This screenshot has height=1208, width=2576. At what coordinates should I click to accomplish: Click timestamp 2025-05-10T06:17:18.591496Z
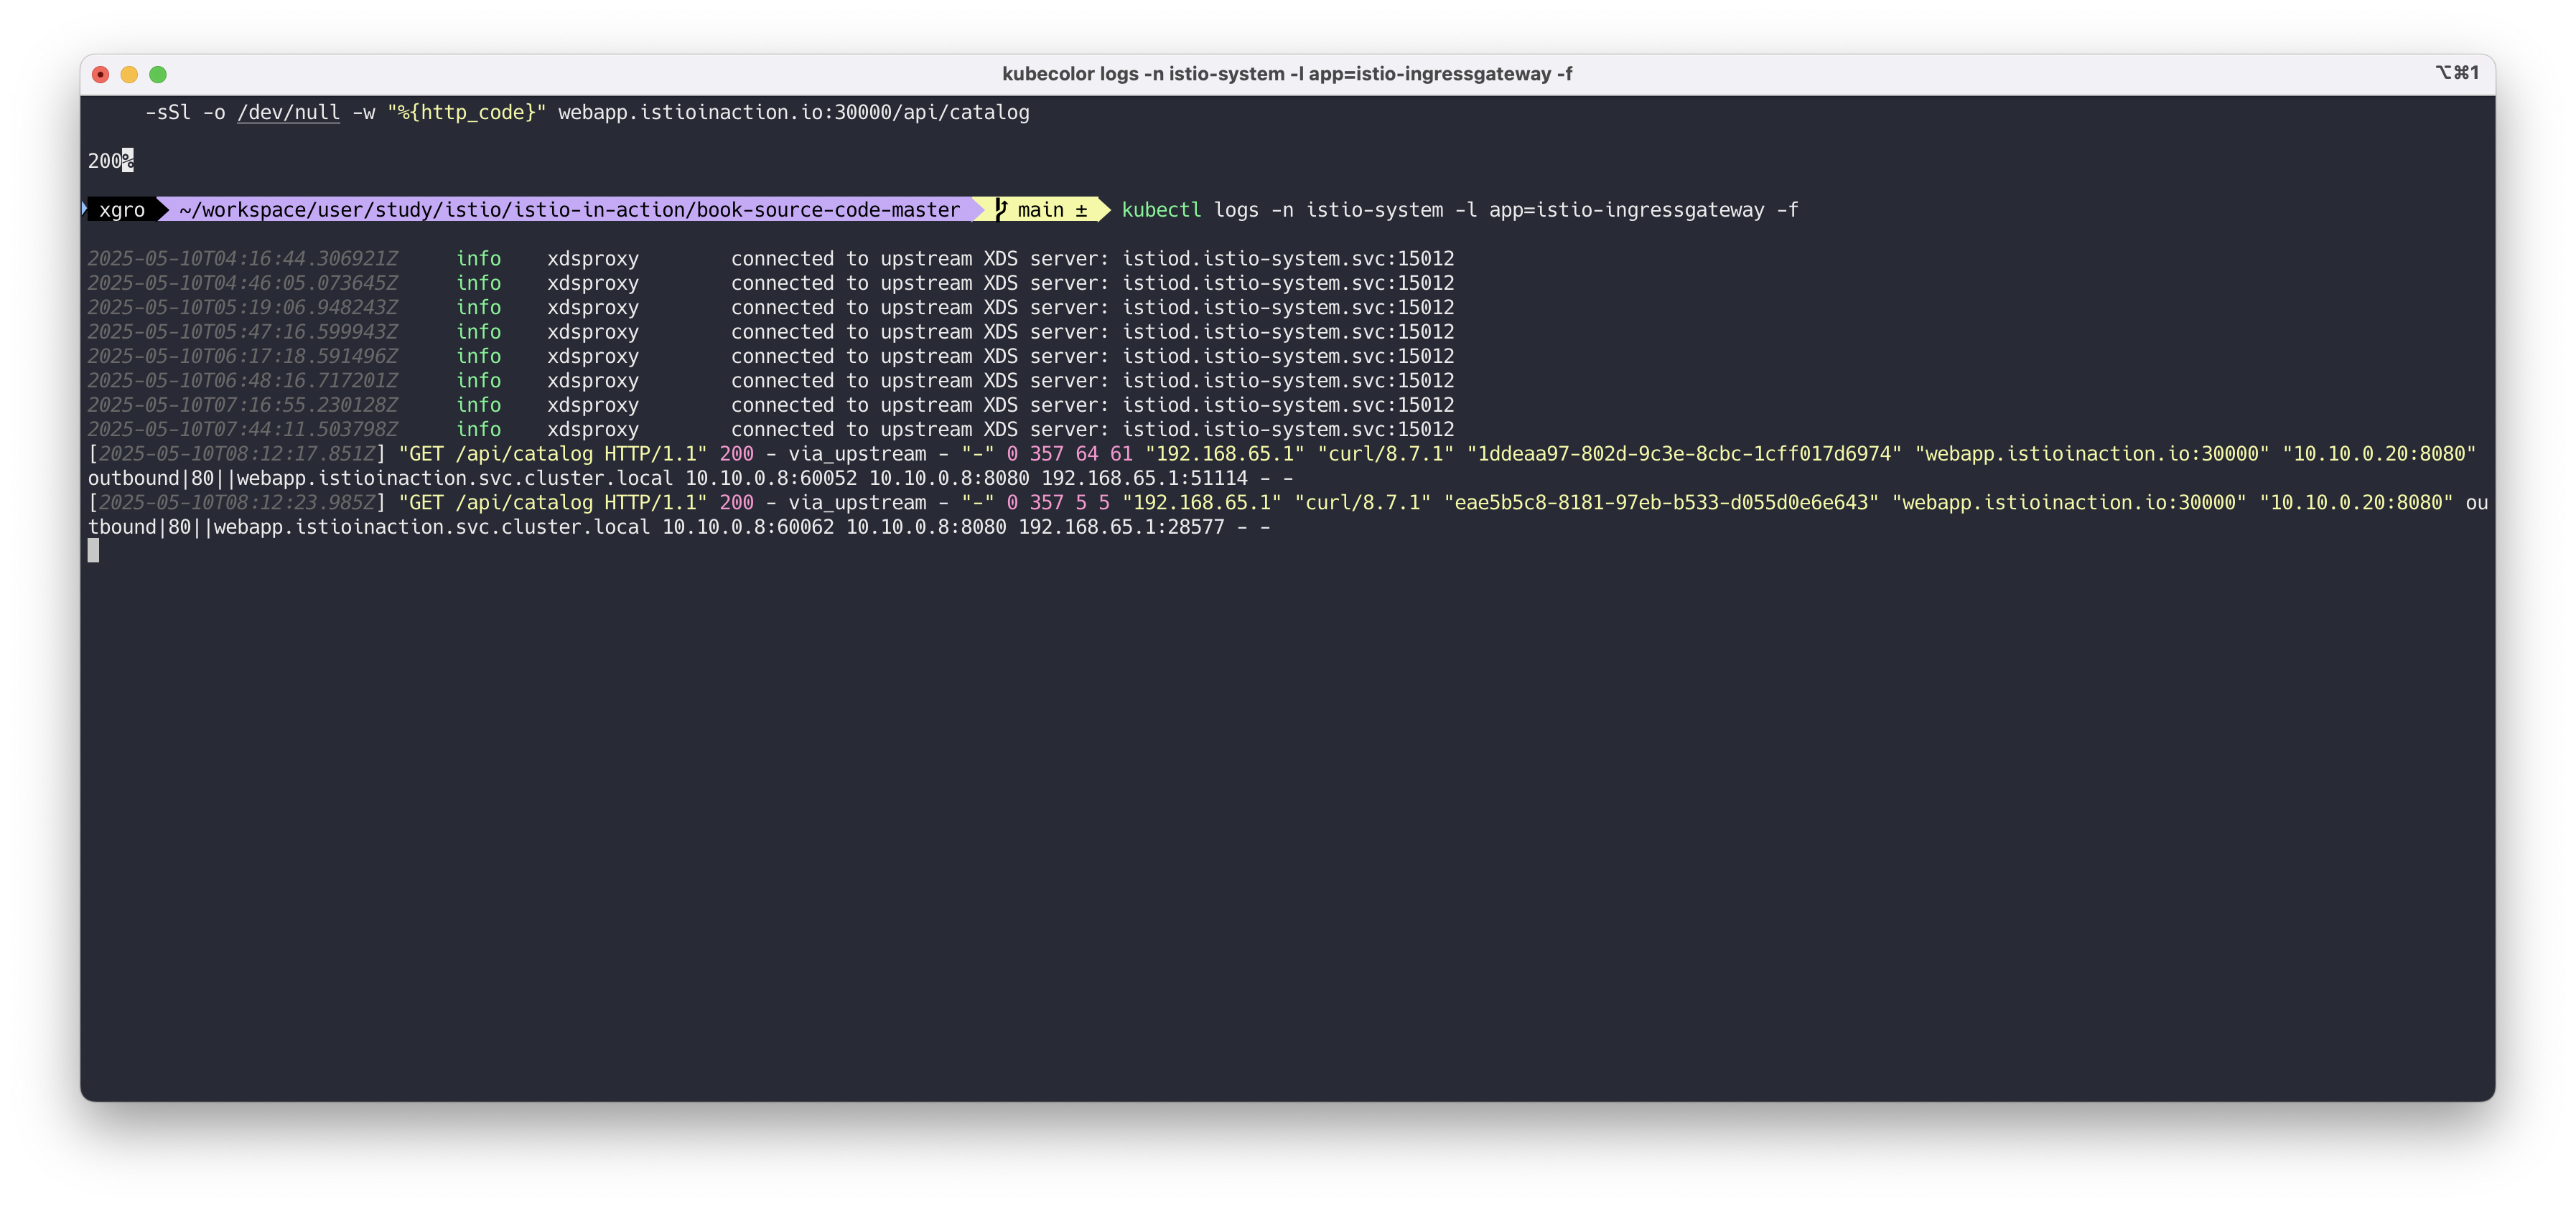pos(243,357)
